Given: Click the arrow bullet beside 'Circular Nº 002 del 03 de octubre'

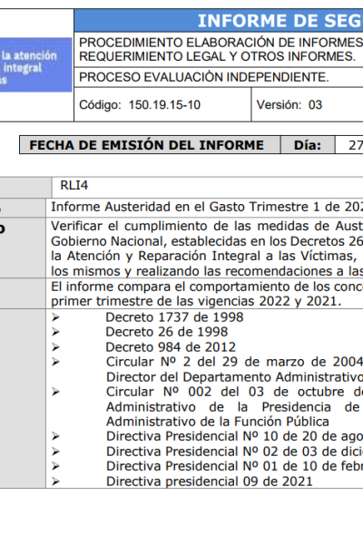Looking at the screenshot, I should pyautogui.click(x=55, y=392).
